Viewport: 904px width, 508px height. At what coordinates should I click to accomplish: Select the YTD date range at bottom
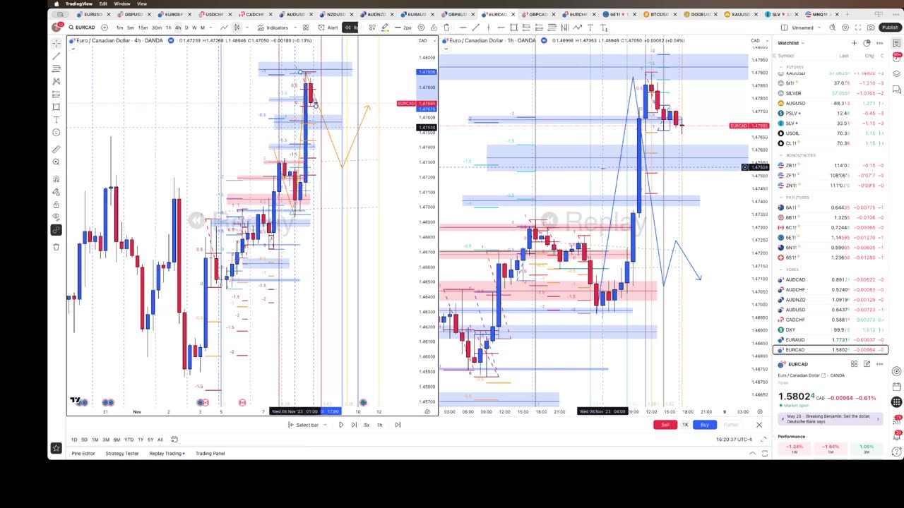click(129, 440)
